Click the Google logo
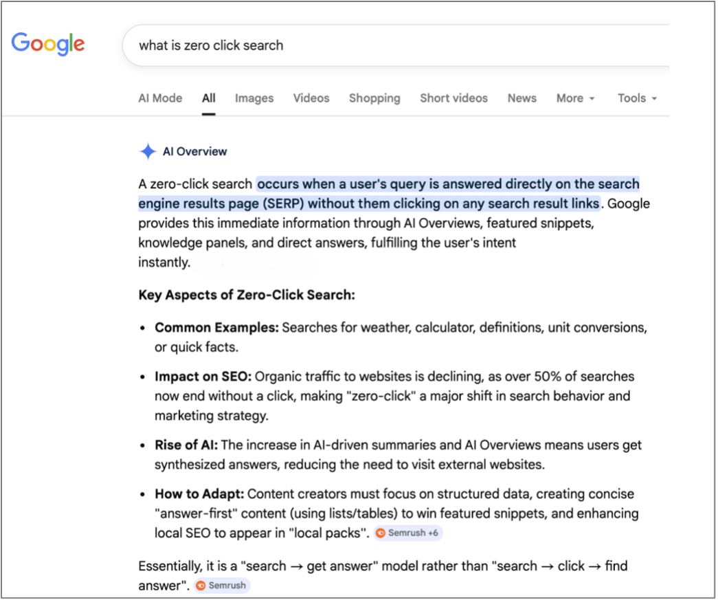The height and width of the screenshot is (602, 718). click(47, 44)
